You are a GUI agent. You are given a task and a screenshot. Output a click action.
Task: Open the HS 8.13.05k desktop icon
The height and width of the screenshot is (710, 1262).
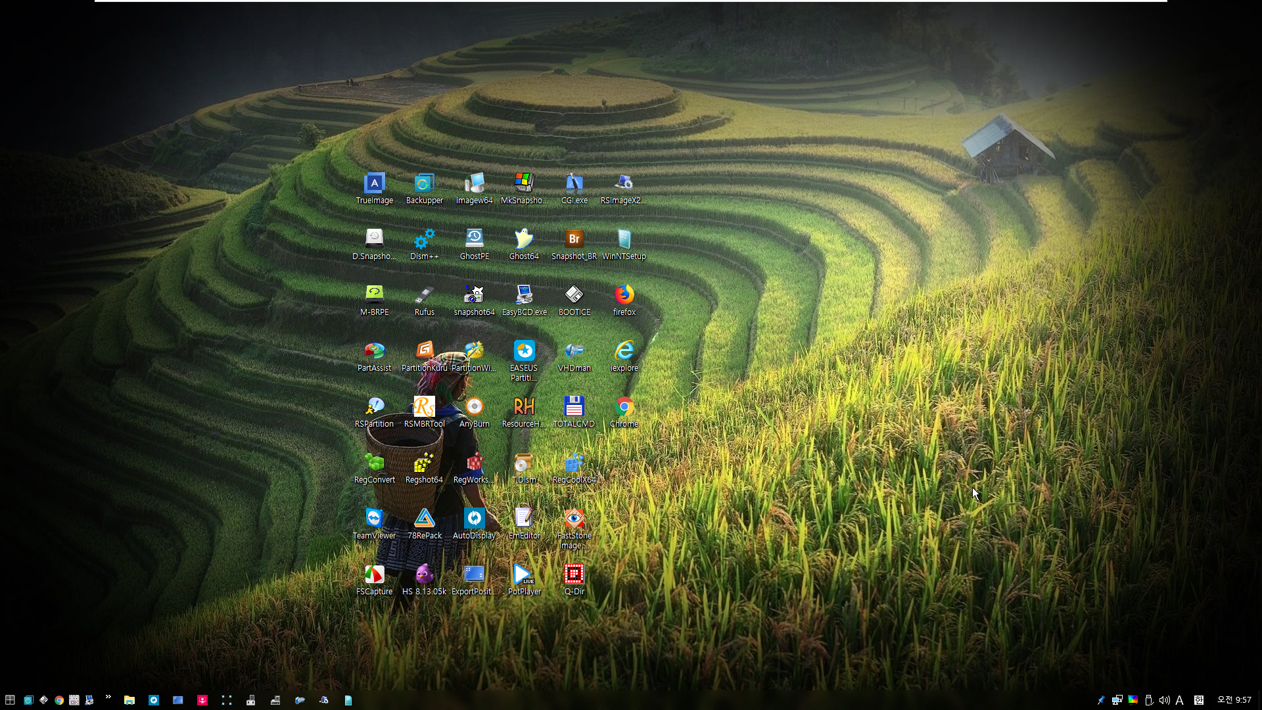(x=424, y=580)
